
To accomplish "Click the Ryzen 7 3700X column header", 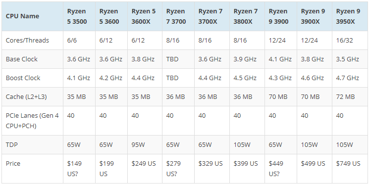I will pos(212,16).
